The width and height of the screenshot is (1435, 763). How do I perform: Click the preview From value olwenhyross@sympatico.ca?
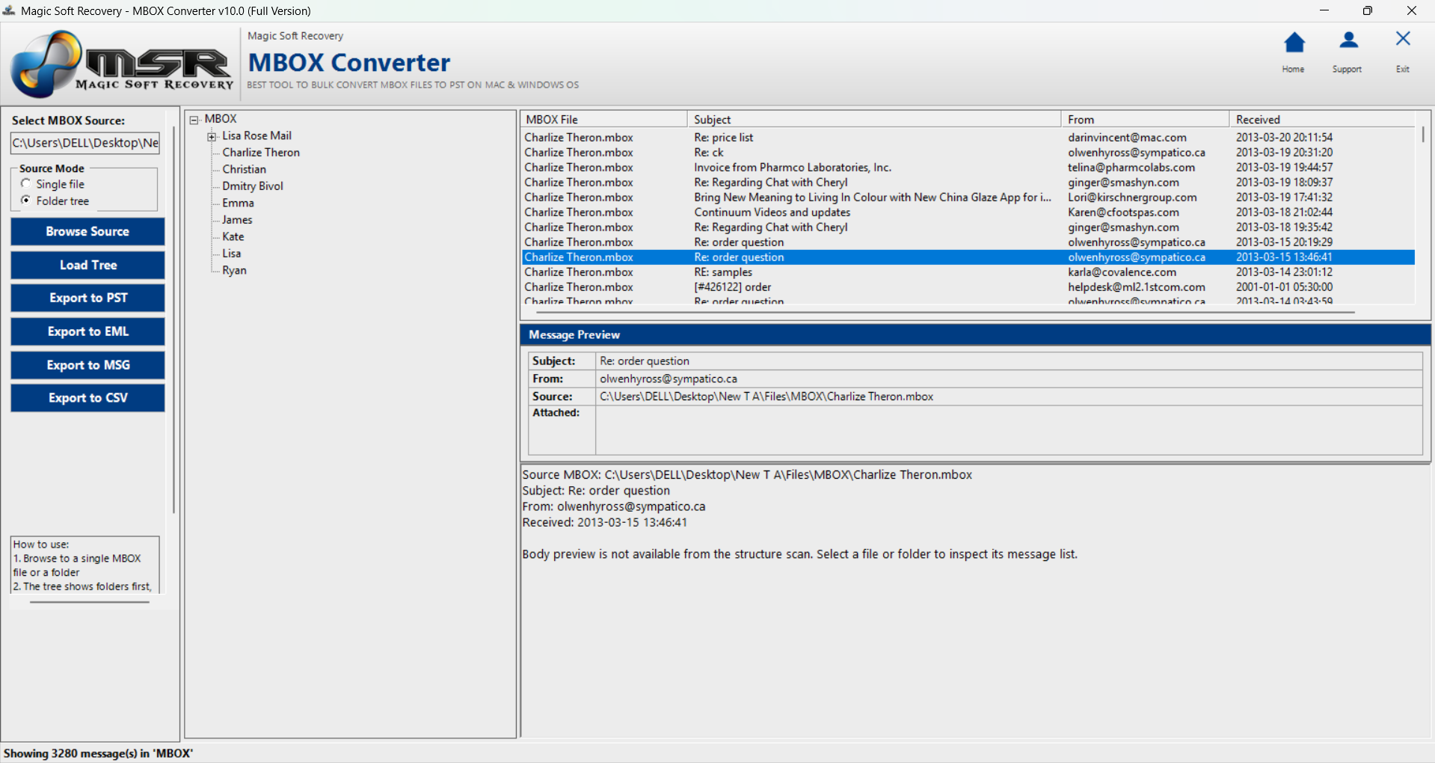(x=669, y=379)
